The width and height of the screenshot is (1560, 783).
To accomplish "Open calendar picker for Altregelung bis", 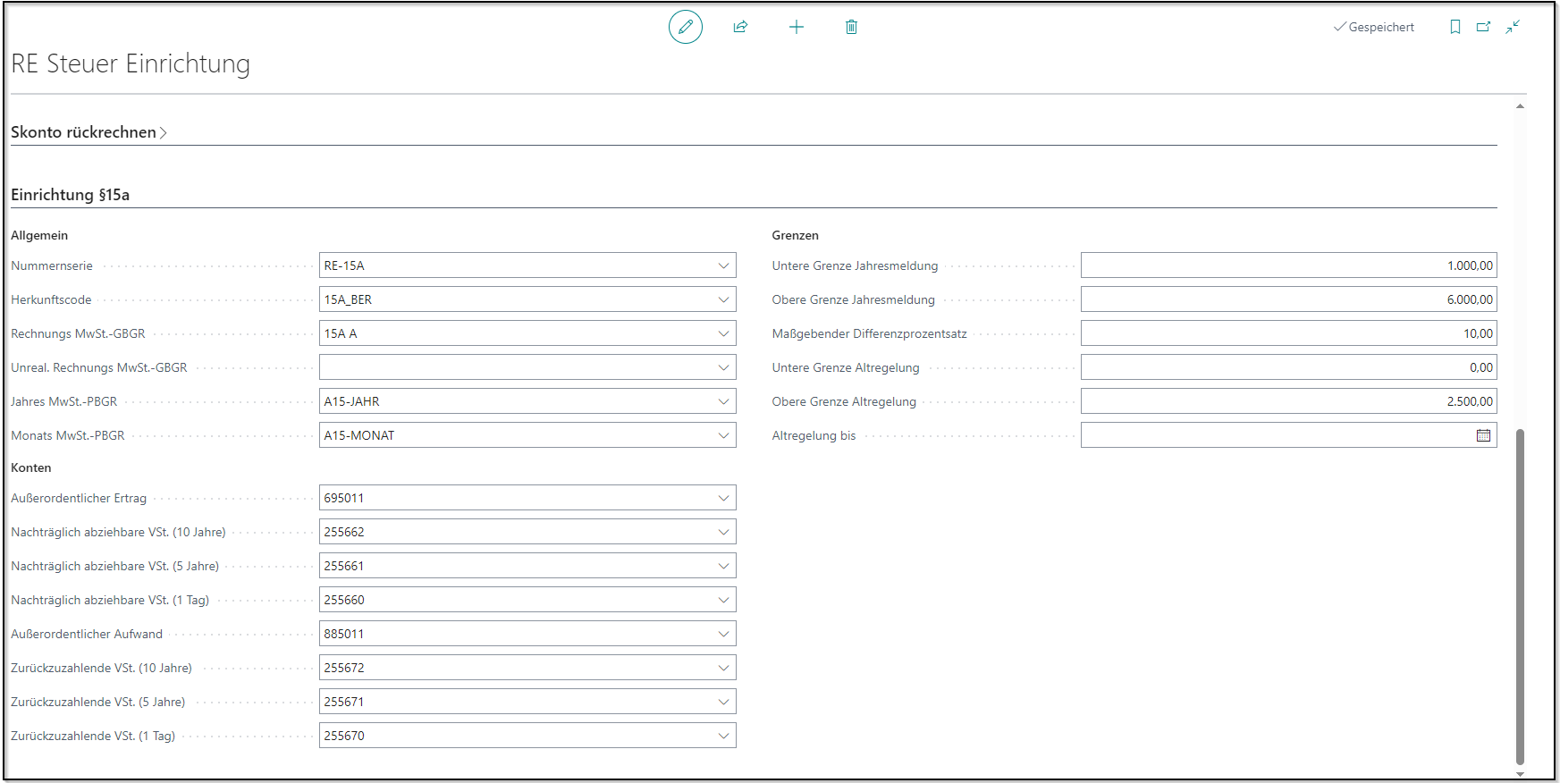I will coord(1483,435).
